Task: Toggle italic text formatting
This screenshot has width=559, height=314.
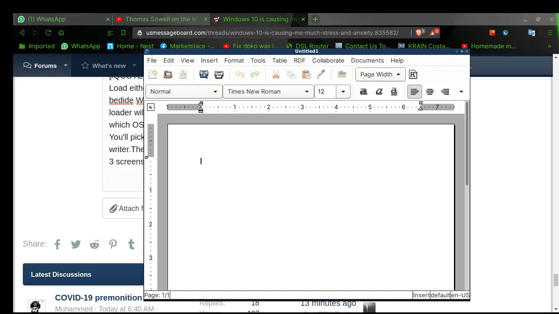Action: 379,92
